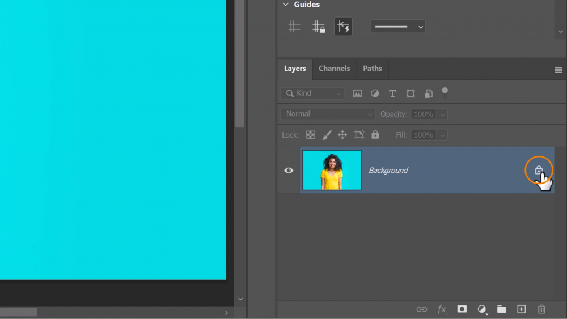Click the Background layer thumbnail
Viewport: 567px width, 319px height.
click(x=332, y=170)
